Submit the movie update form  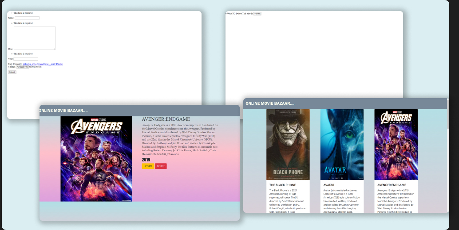point(12,72)
